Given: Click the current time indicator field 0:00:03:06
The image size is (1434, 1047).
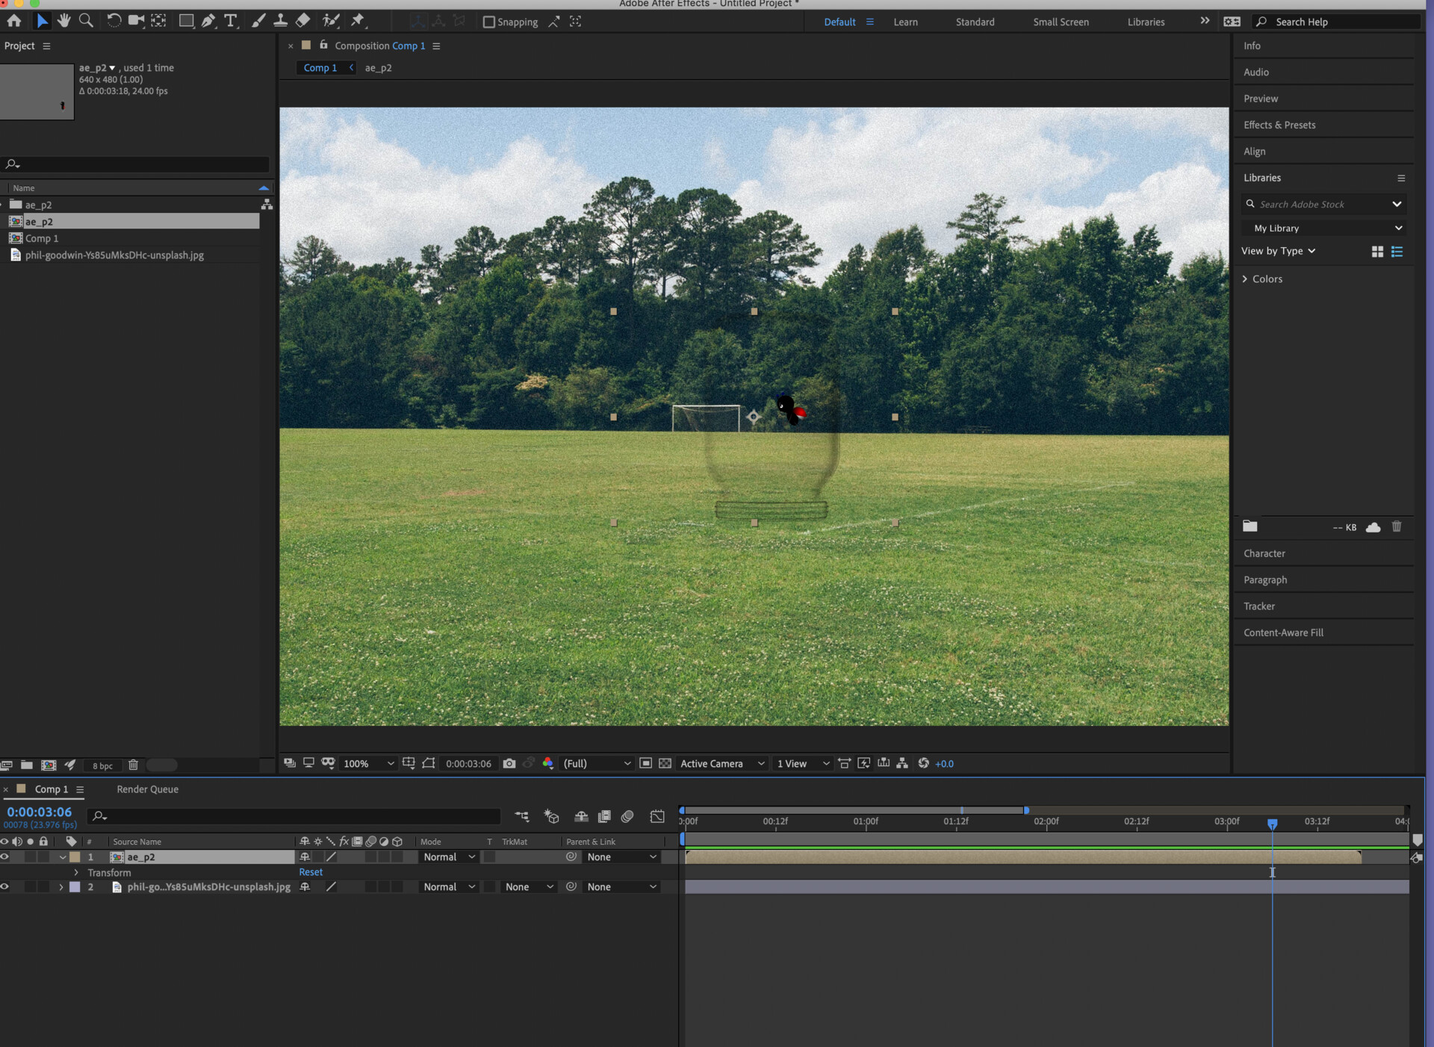Looking at the screenshot, I should [39, 812].
